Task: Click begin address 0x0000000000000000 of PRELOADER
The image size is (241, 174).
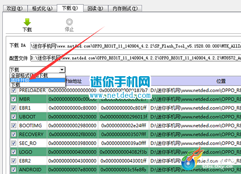Action: [72, 91]
